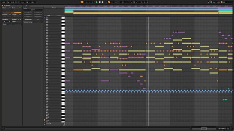
Task: Toggle the Focus button above the piano roll
Action: point(54,8)
